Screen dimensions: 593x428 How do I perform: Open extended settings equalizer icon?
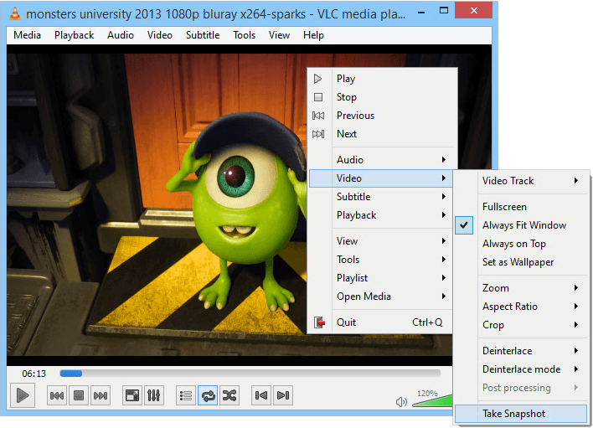[153, 396]
